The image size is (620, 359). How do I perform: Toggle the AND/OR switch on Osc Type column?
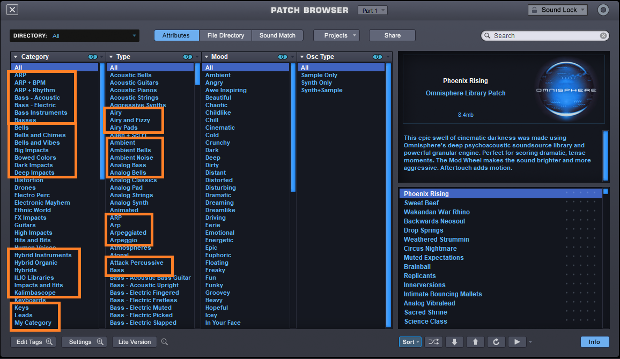tap(378, 56)
